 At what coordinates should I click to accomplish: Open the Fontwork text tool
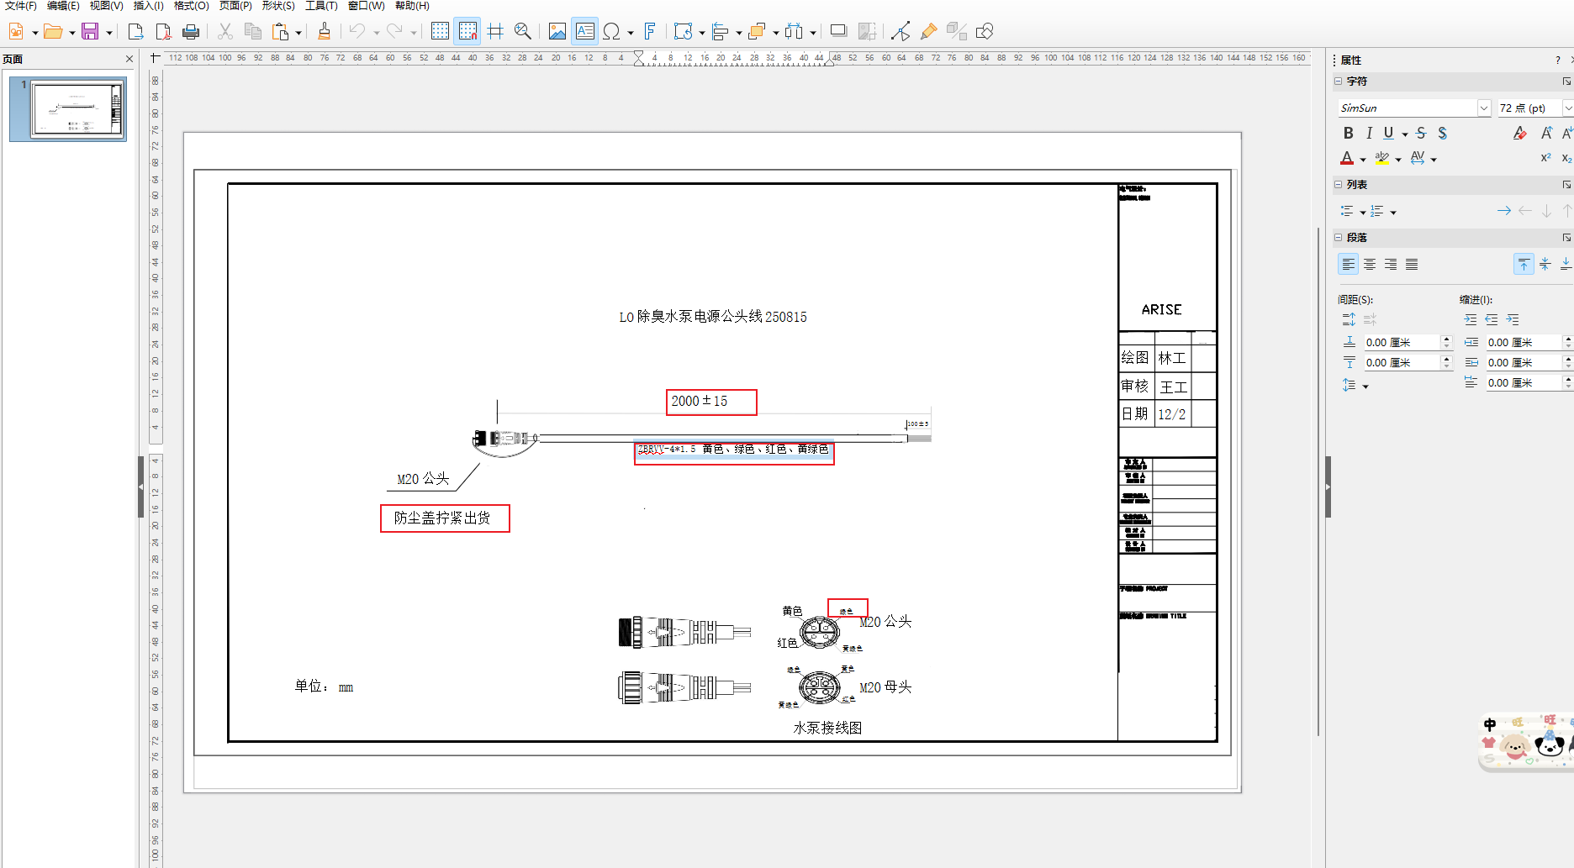649,31
